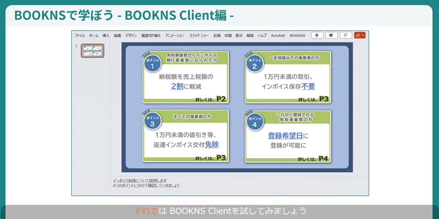Switch to the デザイン tab
The image size is (439, 219).
[131, 36]
